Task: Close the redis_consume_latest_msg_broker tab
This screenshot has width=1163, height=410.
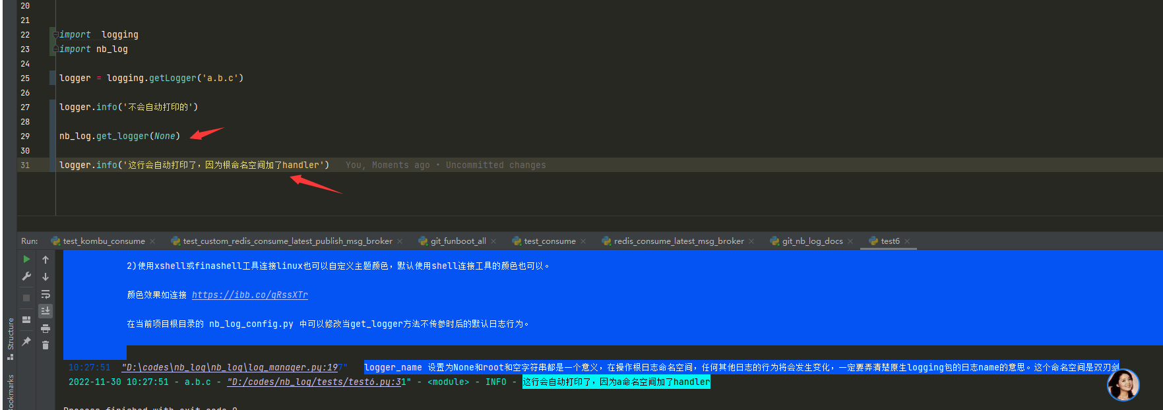Action: (751, 241)
